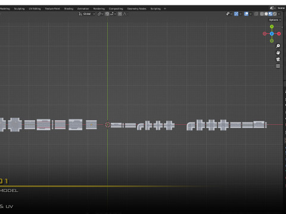Click the red X axis gizmo
The width and height of the screenshot is (286, 214).
(279, 34)
